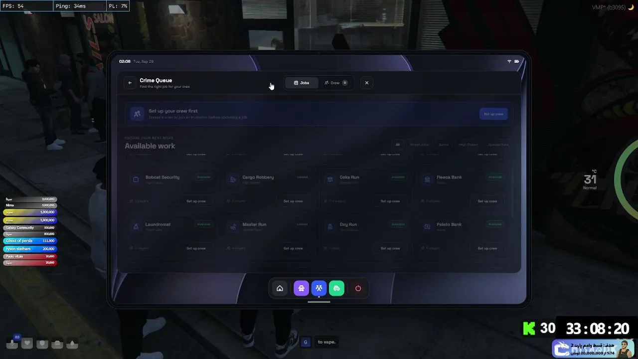Filter work by Banks
This screenshot has width=638, height=359.
pyautogui.click(x=444, y=145)
